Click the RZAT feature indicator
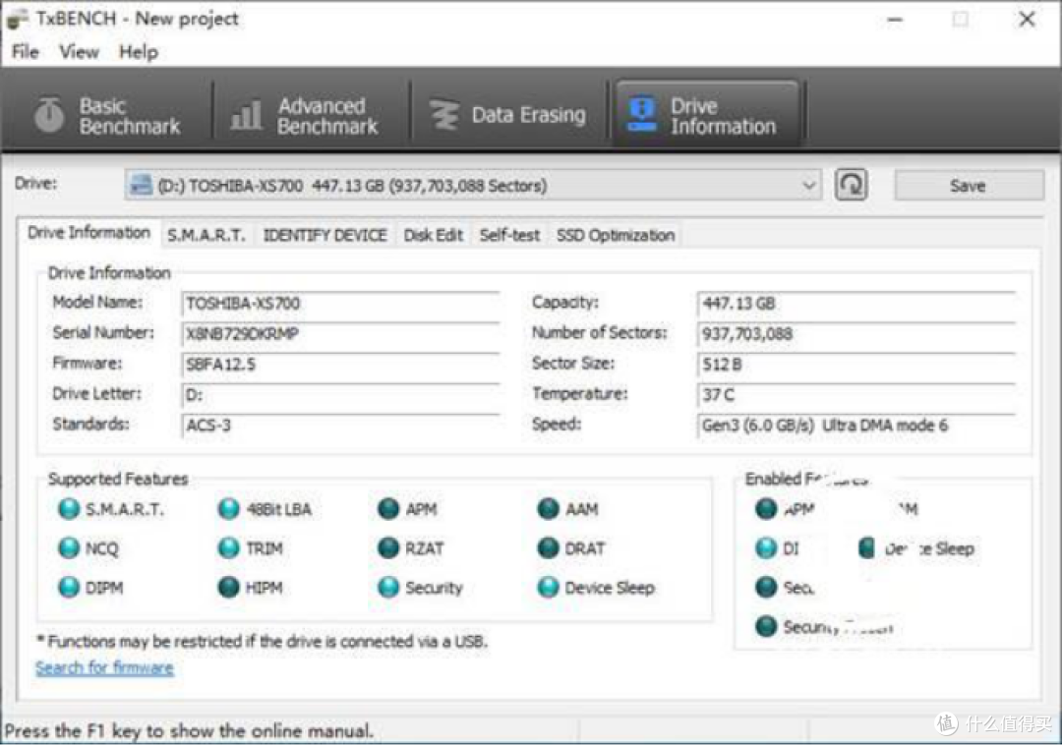 pyautogui.click(x=388, y=547)
